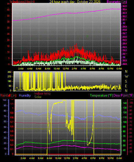The image size is (134, 162).
Task: Click "0 AM" under the humidity and temperature graph
Action: (x=119, y=158)
